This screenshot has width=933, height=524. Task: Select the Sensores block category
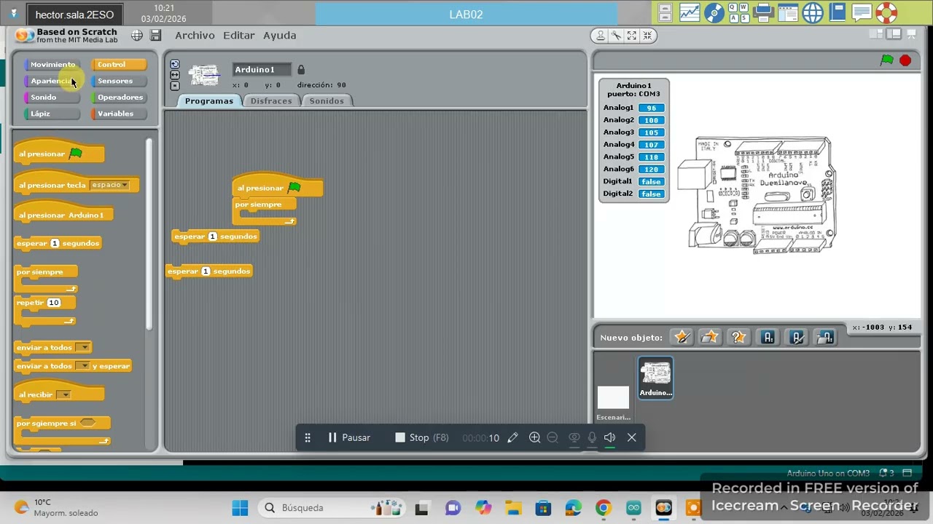click(x=120, y=81)
